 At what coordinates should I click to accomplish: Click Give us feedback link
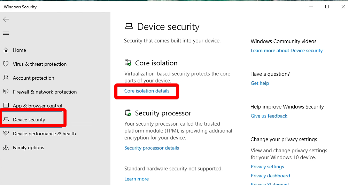(269, 116)
